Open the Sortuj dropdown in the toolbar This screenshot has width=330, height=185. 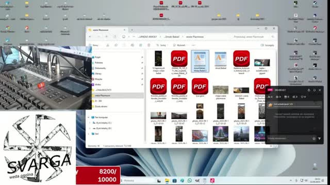point(161,45)
